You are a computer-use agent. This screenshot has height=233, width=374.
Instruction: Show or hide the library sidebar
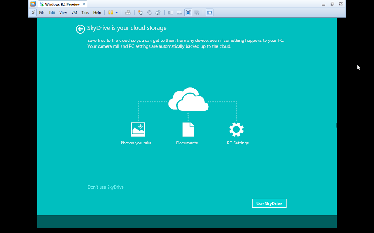[x=171, y=13]
